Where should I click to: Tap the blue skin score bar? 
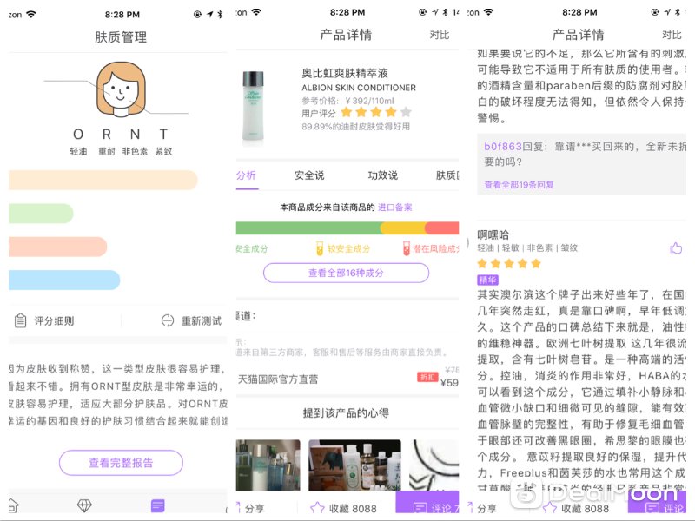click(64, 280)
